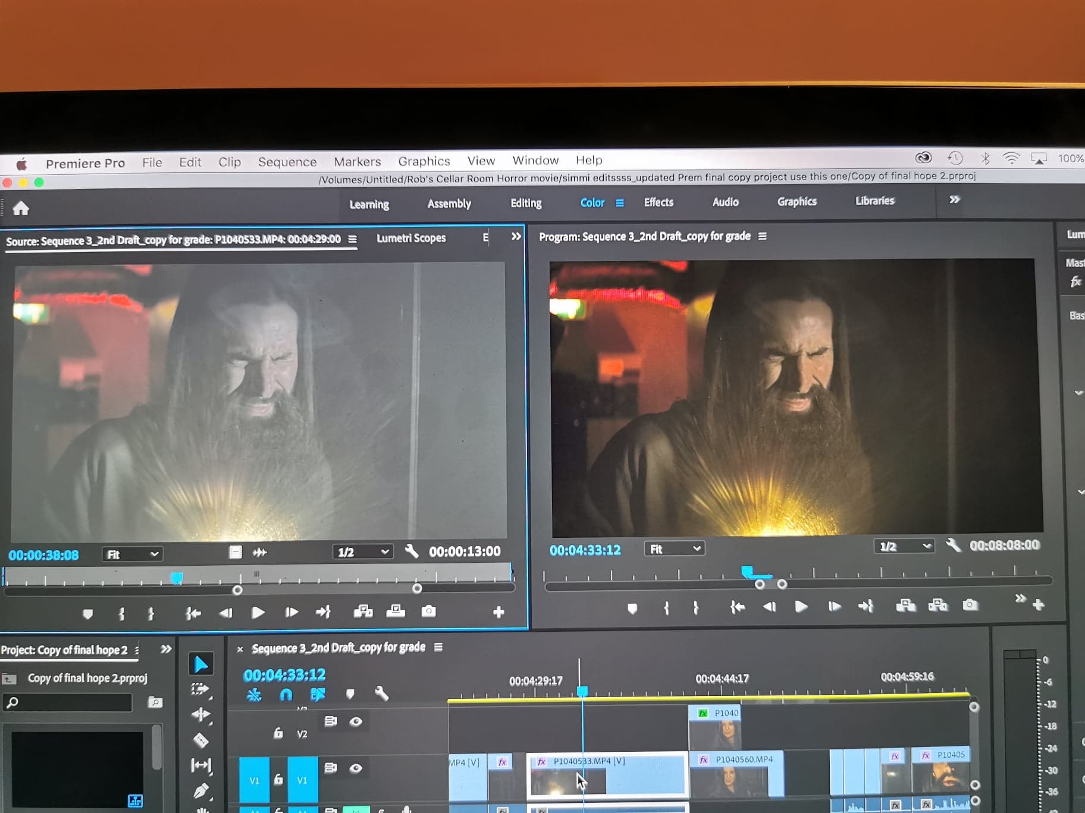Image resolution: width=1085 pixels, height=813 pixels.
Task: Open the Sequence menu
Action: pyautogui.click(x=287, y=162)
